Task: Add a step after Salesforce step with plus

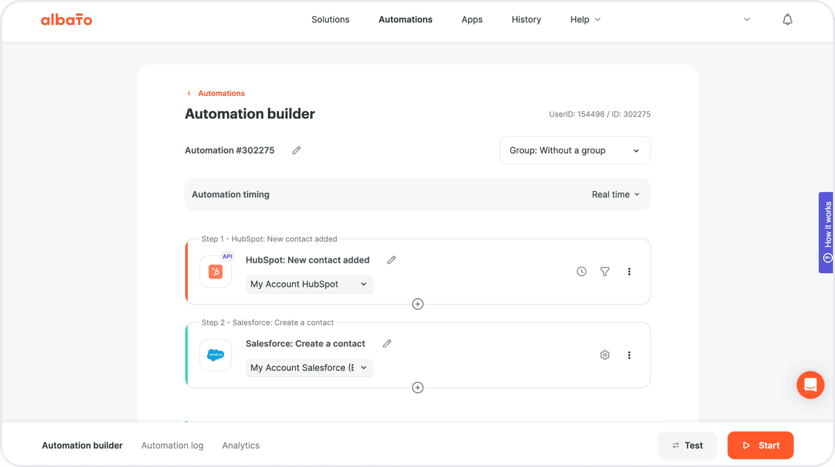Action: 417,388
